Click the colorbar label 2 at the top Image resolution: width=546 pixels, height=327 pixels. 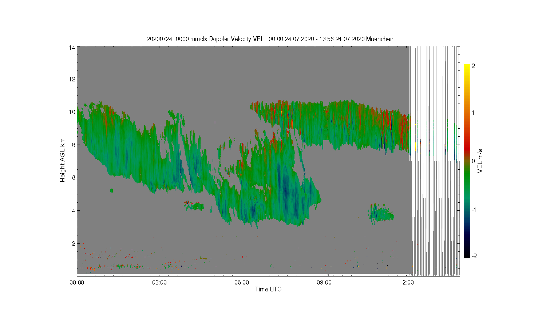click(473, 66)
